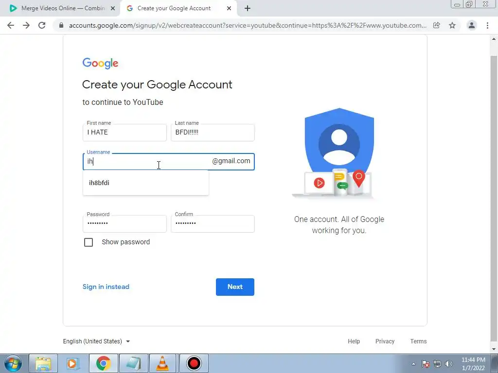This screenshot has width=498, height=373.
Task: Click the Sign in instead link
Action: (x=106, y=287)
